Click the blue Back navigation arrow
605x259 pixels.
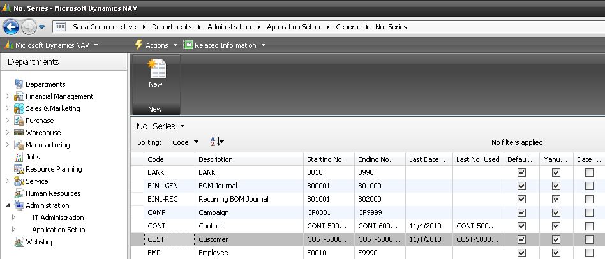click(x=11, y=27)
